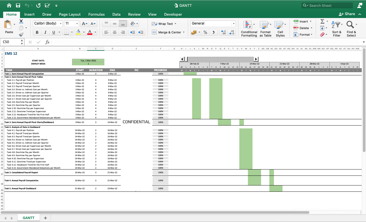
Task: Expand the font size 11 list
Action: pyautogui.click(x=77, y=24)
